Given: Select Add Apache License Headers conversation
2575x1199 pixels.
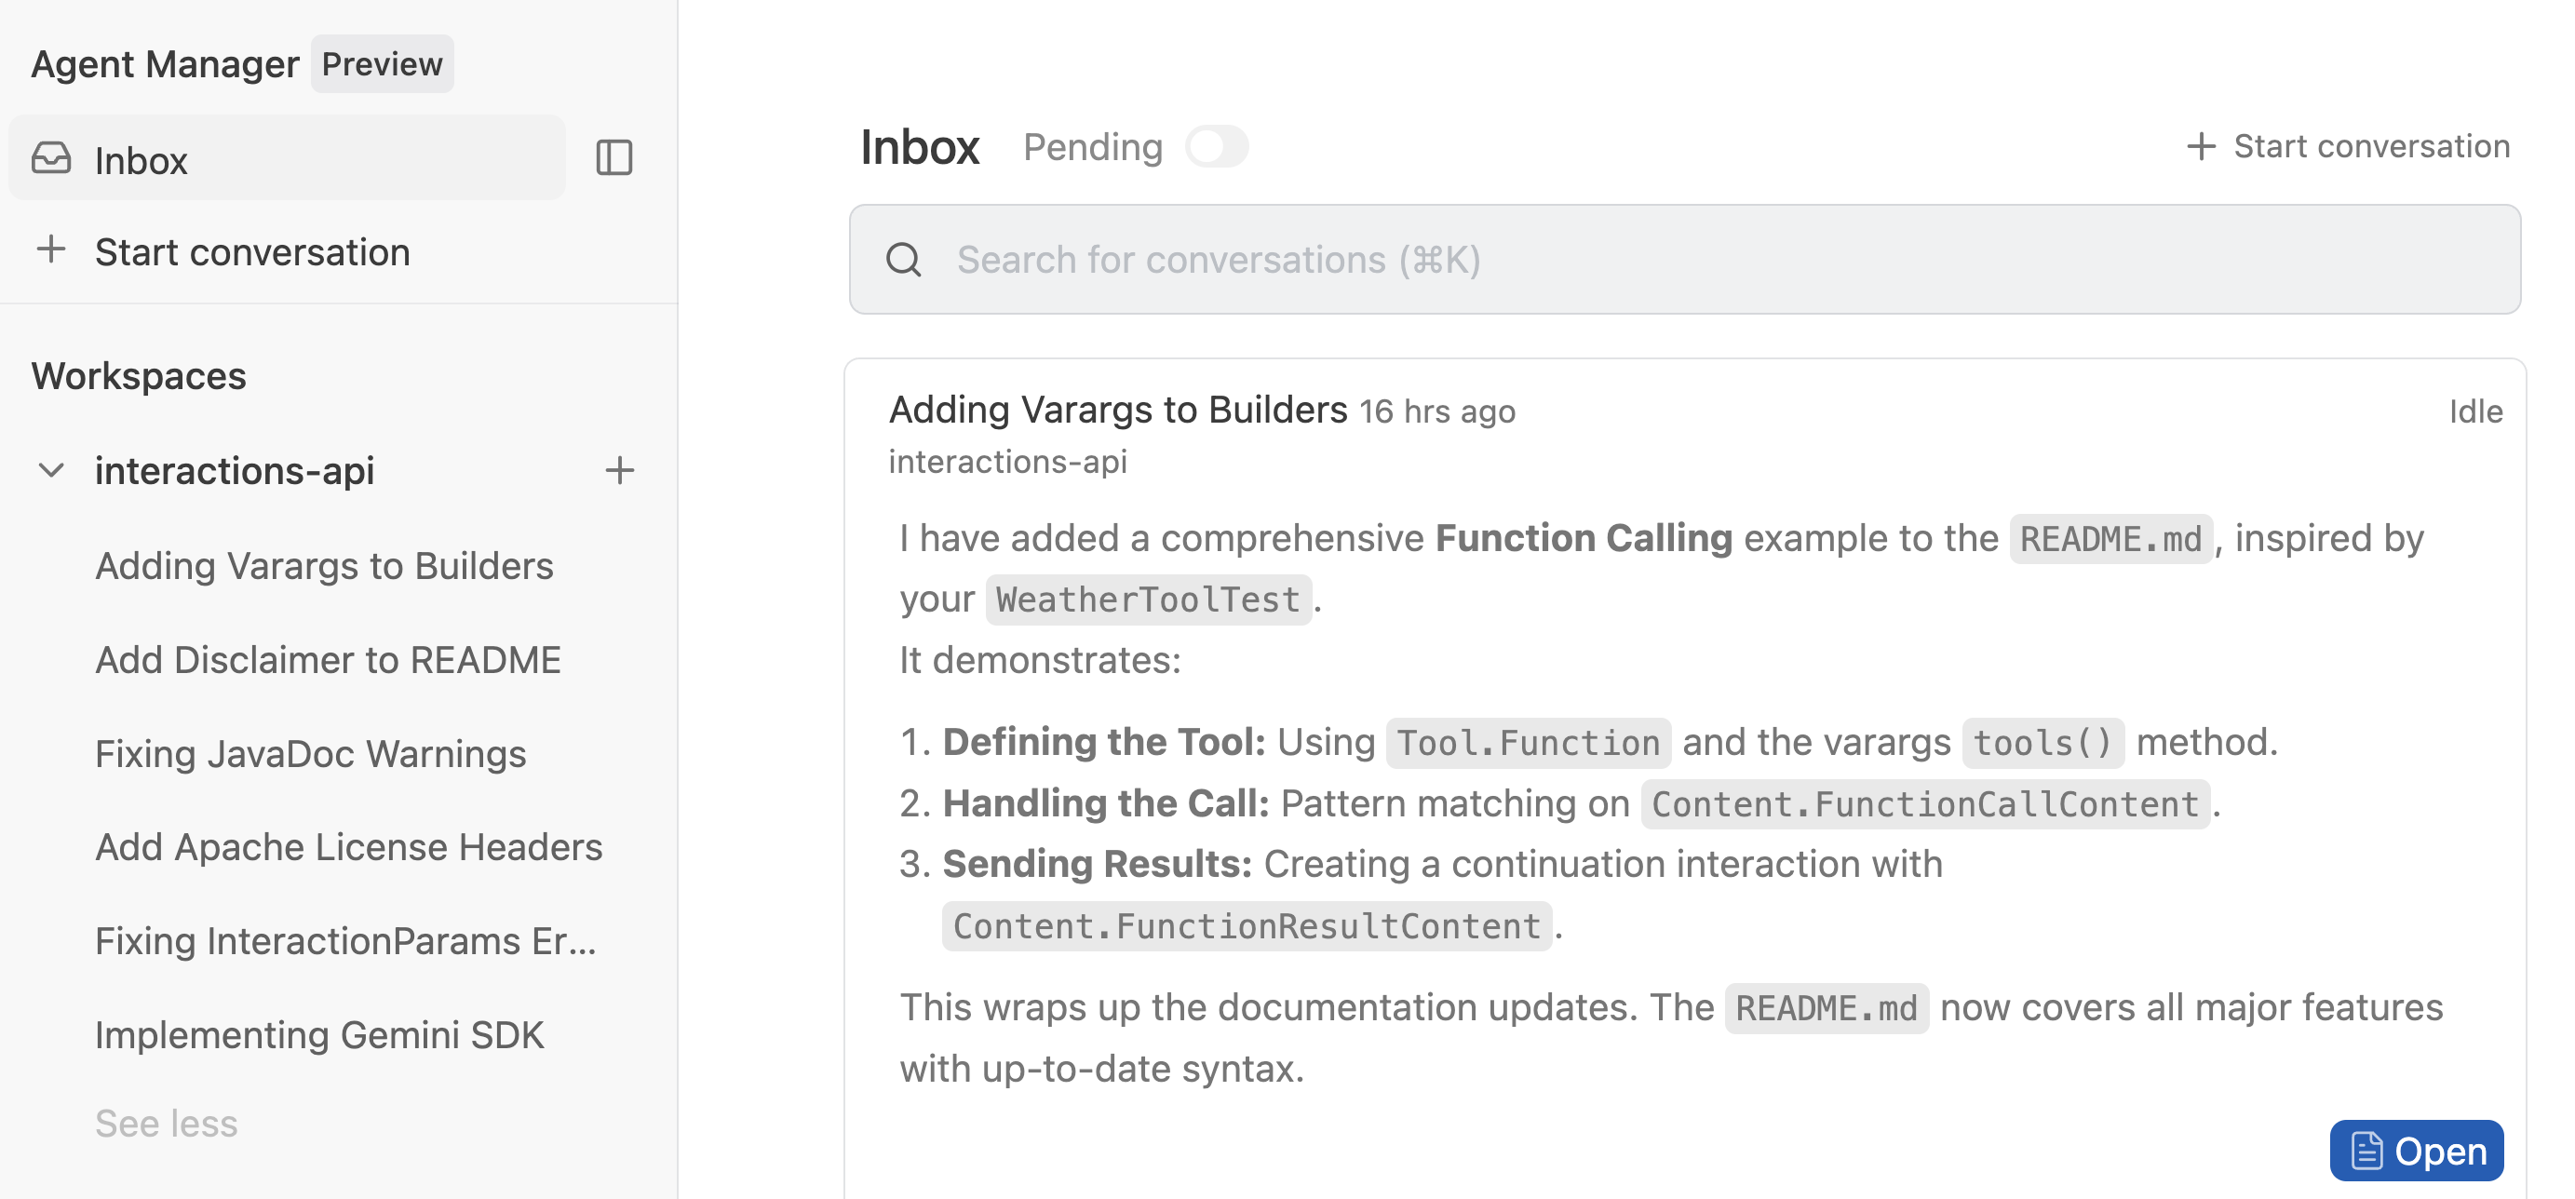Looking at the screenshot, I should point(348,847).
